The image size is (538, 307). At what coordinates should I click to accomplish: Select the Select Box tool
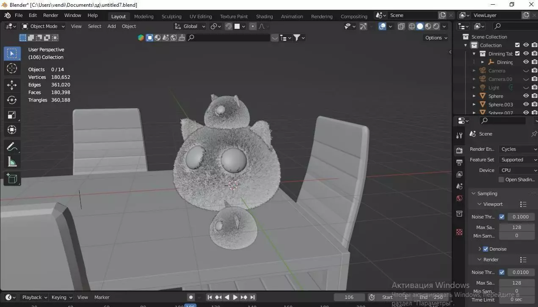12,53
